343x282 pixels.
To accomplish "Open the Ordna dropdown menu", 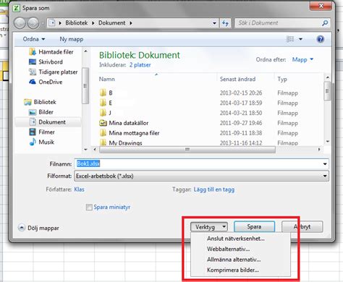I will point(34,39).
